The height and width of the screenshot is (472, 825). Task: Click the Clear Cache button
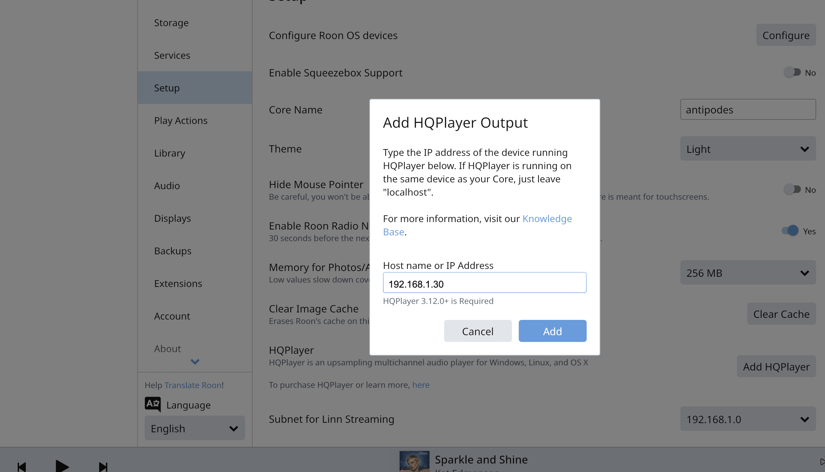(781, 314)
